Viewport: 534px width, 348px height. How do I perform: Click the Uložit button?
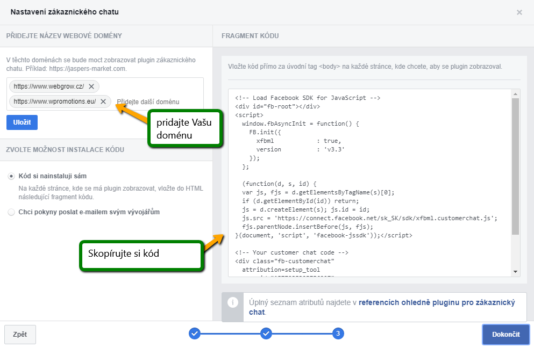[x=22, y=122]
